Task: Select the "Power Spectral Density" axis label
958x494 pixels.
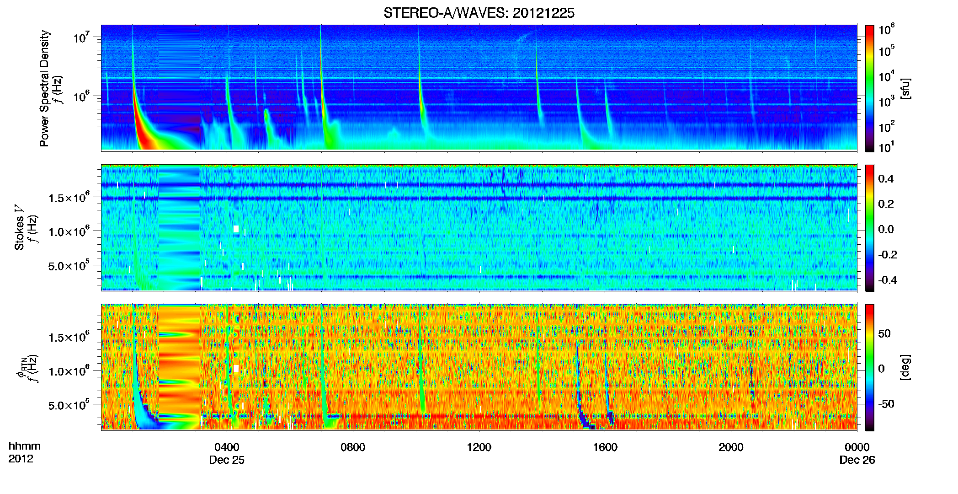Action: click(x=44, y=88)
